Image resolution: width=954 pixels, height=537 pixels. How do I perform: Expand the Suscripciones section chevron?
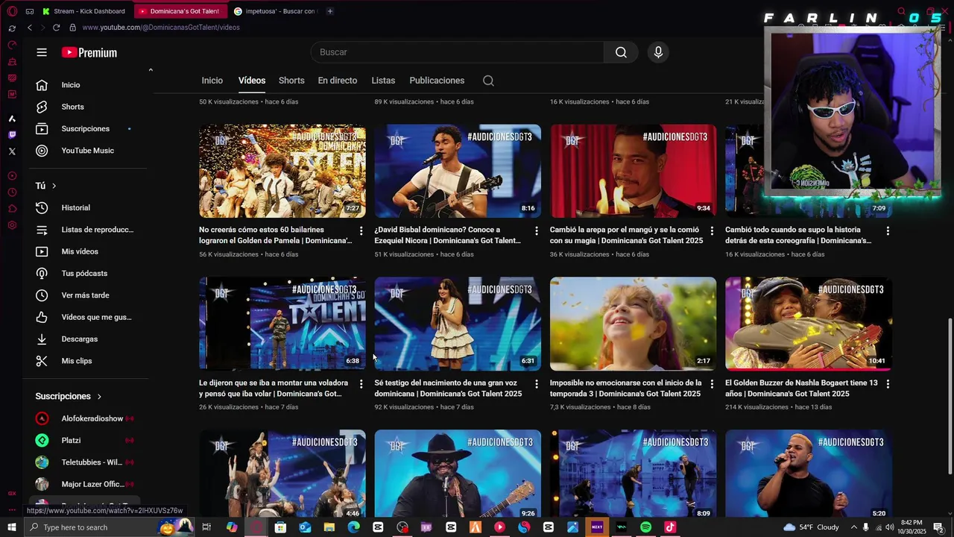click(x=99, y=396)
